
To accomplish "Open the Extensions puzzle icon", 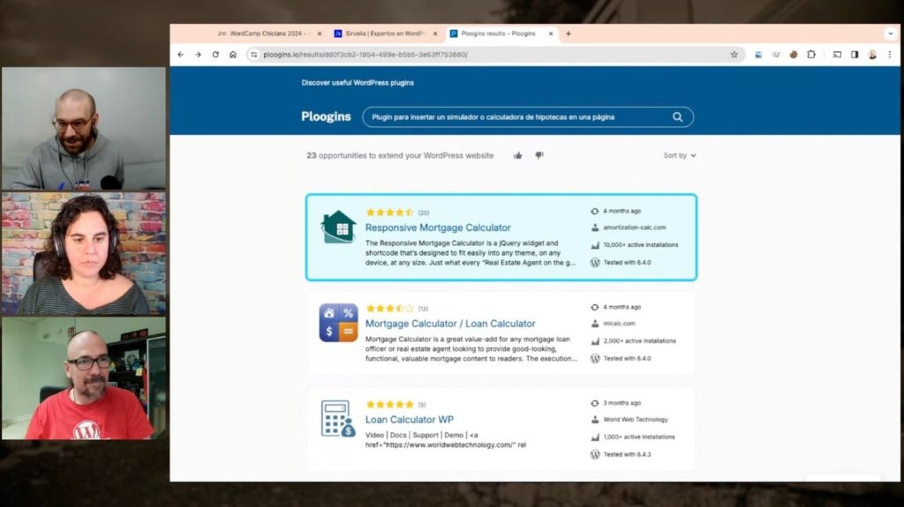I will coord(811,54).
